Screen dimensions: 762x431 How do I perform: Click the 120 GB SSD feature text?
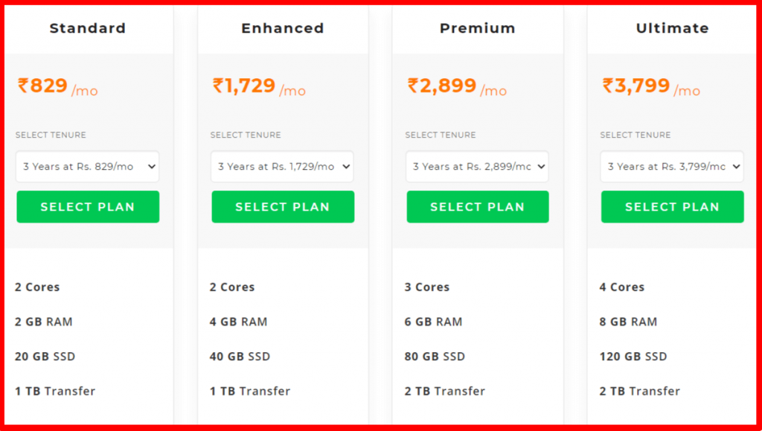pos(633,357)
